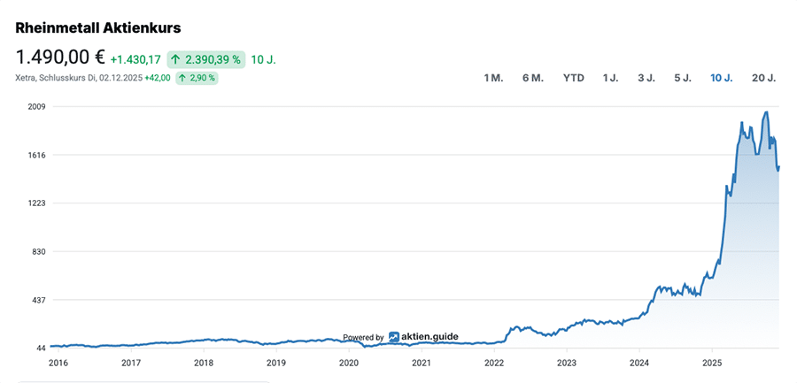Show the YTD chart range
The image size is (797, 383).
[574, 78]
